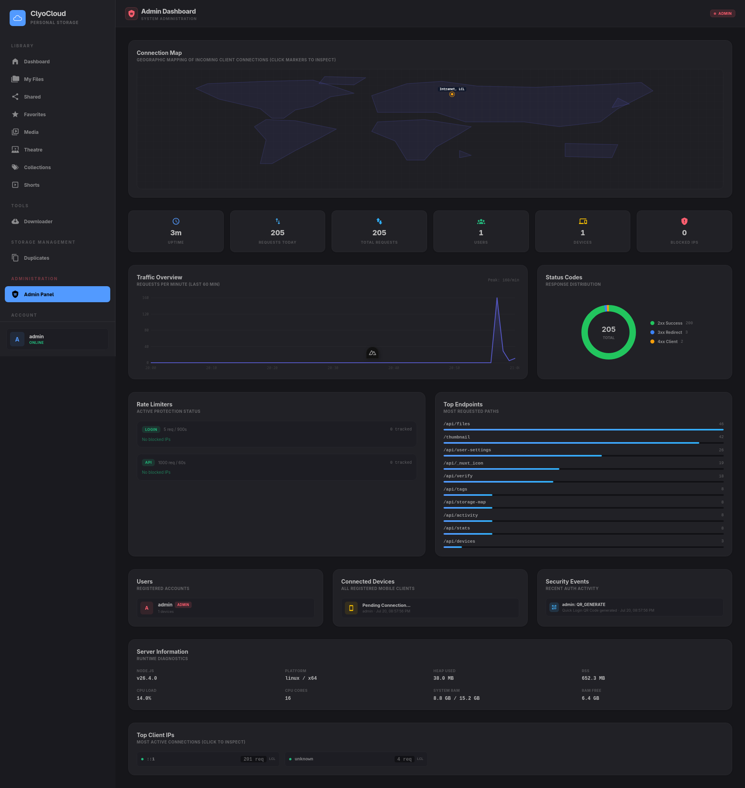
Task: Select the active Admin Panel item
Action: point(58,294)
